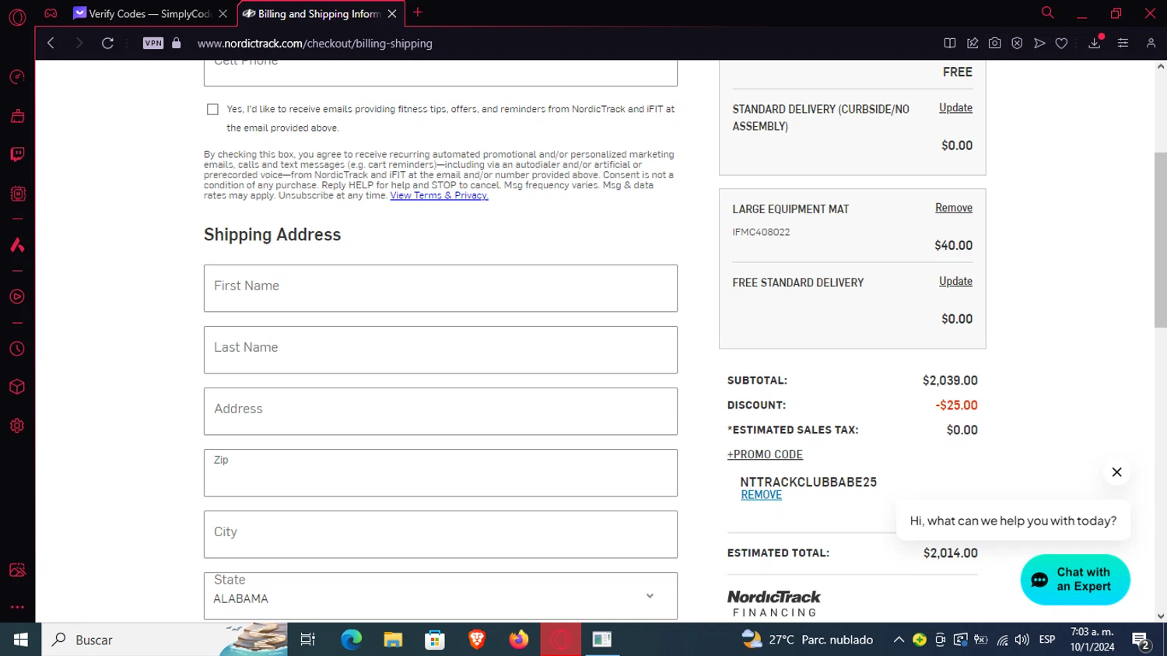Viewport: 1167px width, 656px height.
Task: Click the Last Name field
Action: (x=440, y=350)
